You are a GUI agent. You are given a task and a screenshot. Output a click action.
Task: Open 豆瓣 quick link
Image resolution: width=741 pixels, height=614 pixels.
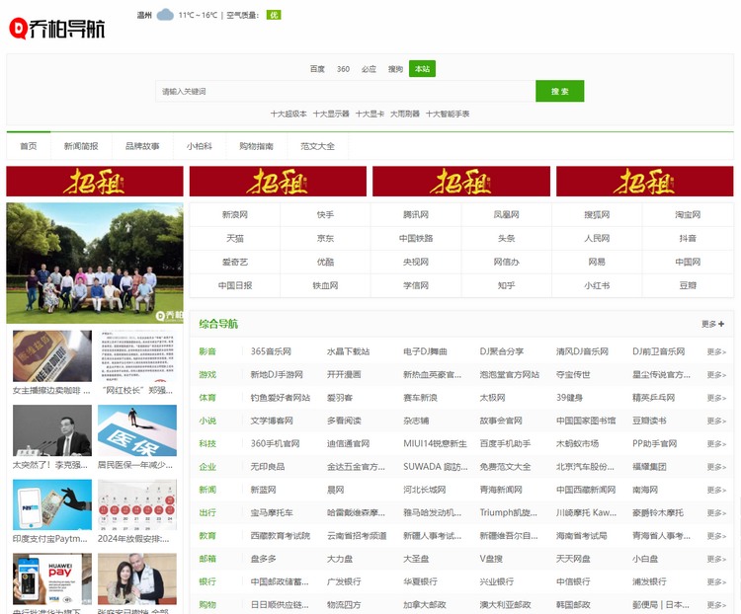pyautogui.click(x=688, y=285)
